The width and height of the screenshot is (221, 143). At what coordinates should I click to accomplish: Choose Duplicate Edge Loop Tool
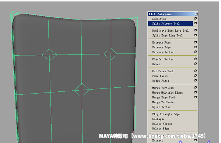(x=170, y=31)
